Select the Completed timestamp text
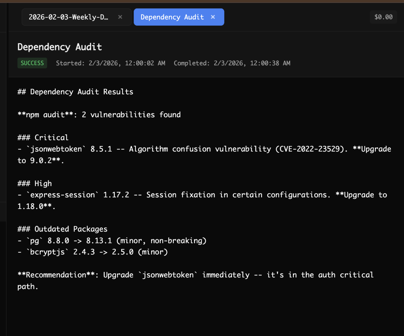The image size is (404, 336). [232, 63]
